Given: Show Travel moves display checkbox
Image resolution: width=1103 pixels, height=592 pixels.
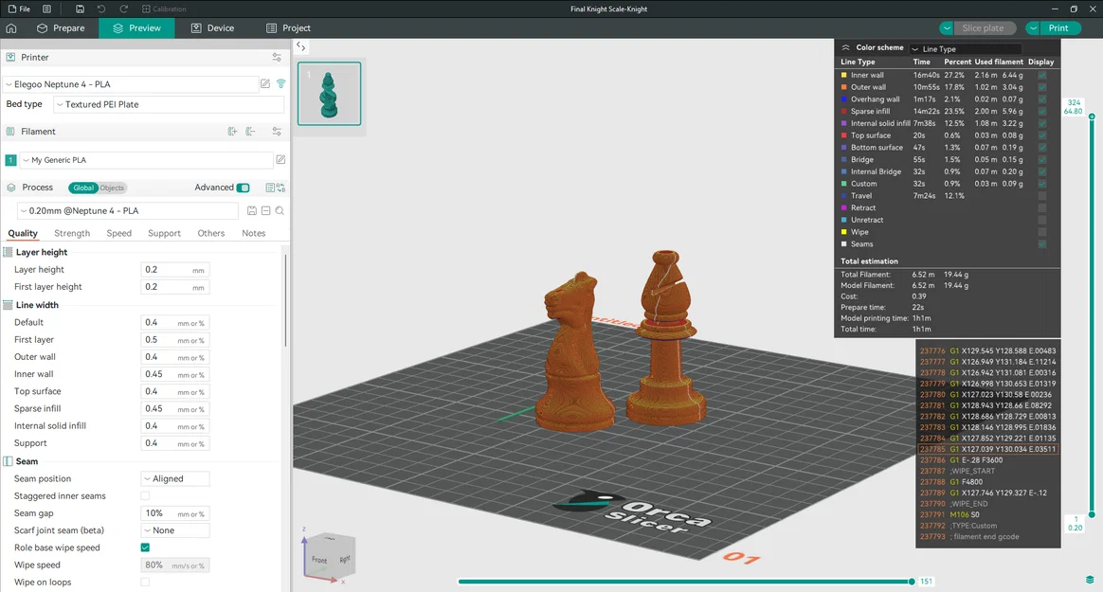Looking at the screenshot, I should pyautogui.click(x=1041, y=196).
